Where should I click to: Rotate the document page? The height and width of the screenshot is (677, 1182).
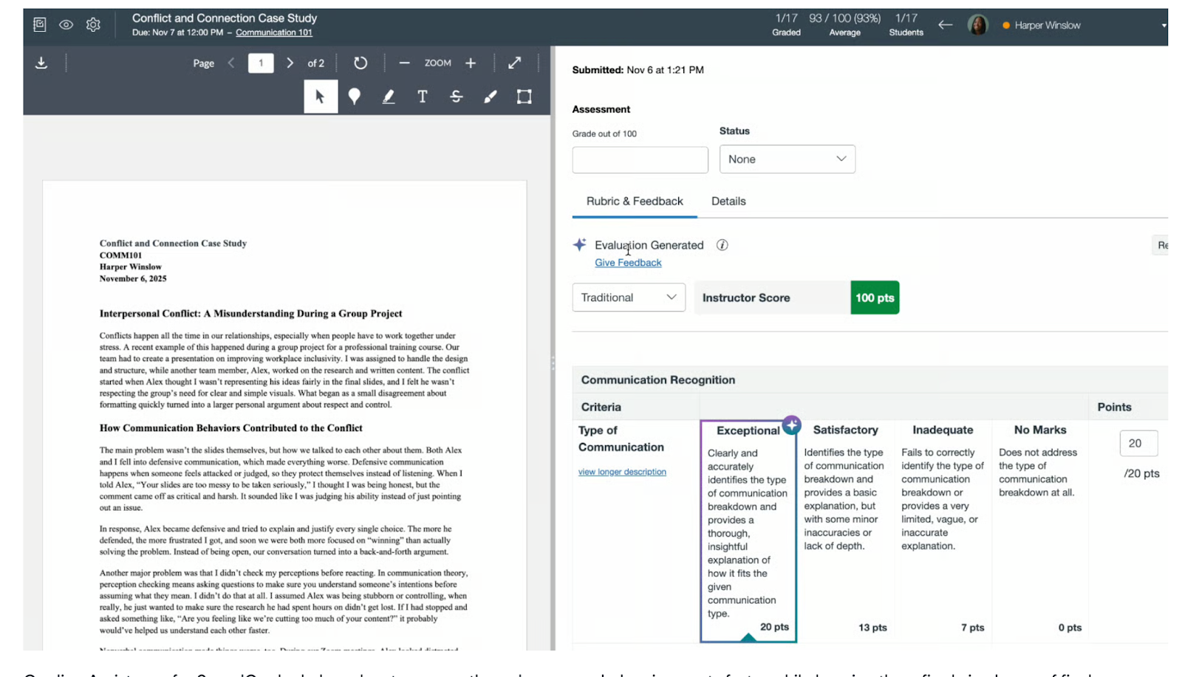click(361, 63)
